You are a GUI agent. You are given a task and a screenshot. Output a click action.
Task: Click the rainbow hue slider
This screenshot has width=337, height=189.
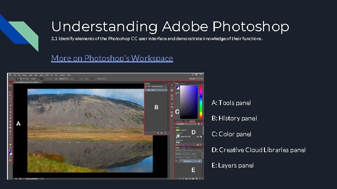click(x=201, y=102)
